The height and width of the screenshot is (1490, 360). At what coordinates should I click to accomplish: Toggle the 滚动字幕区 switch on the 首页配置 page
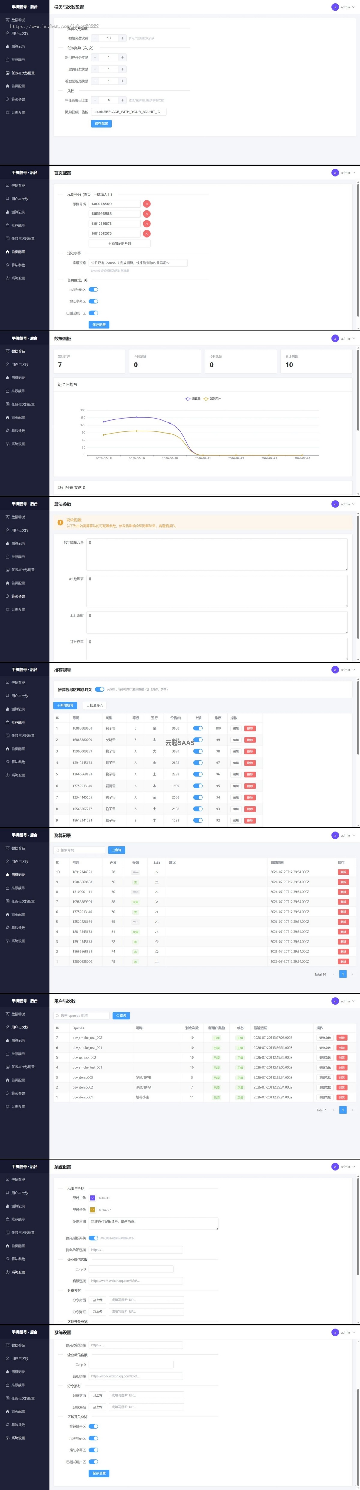pos(94,301)
